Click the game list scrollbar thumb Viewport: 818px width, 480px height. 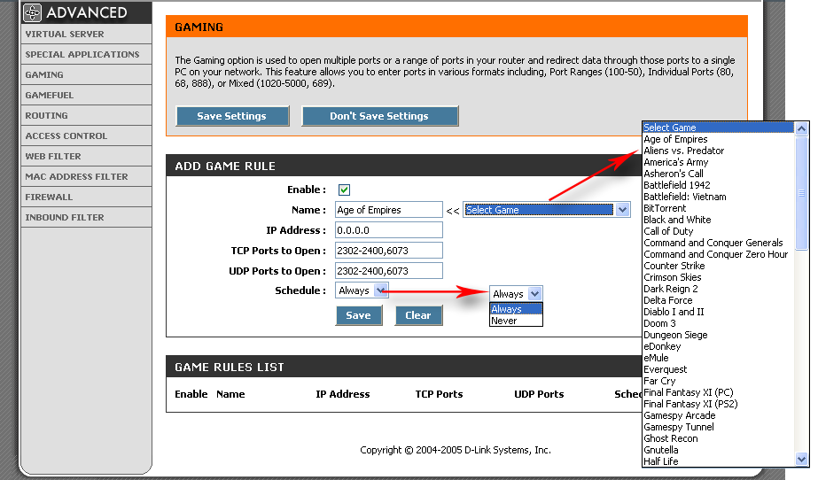coord(801,193)
